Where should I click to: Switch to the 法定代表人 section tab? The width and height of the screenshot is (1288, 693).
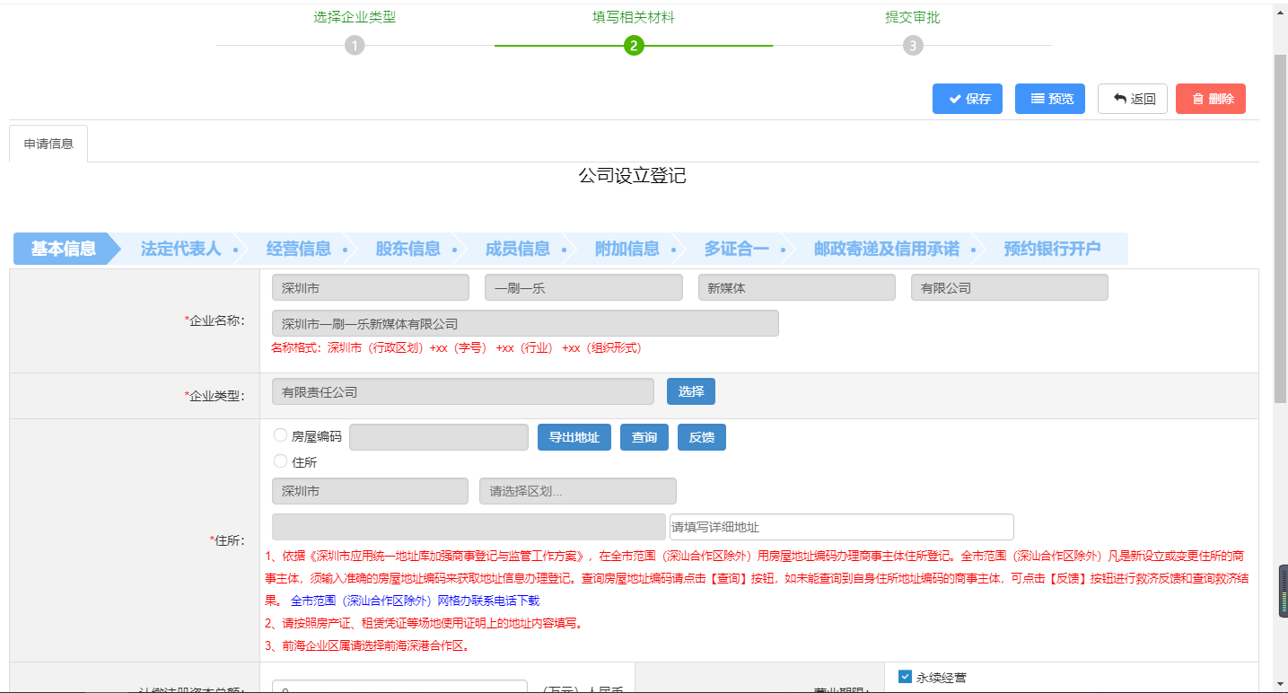(x=180, y=249)
